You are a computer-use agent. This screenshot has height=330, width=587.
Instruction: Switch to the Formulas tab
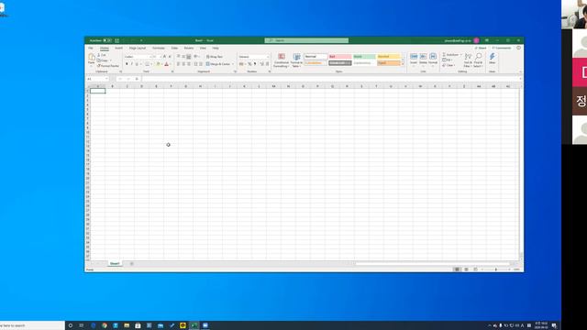159,48
